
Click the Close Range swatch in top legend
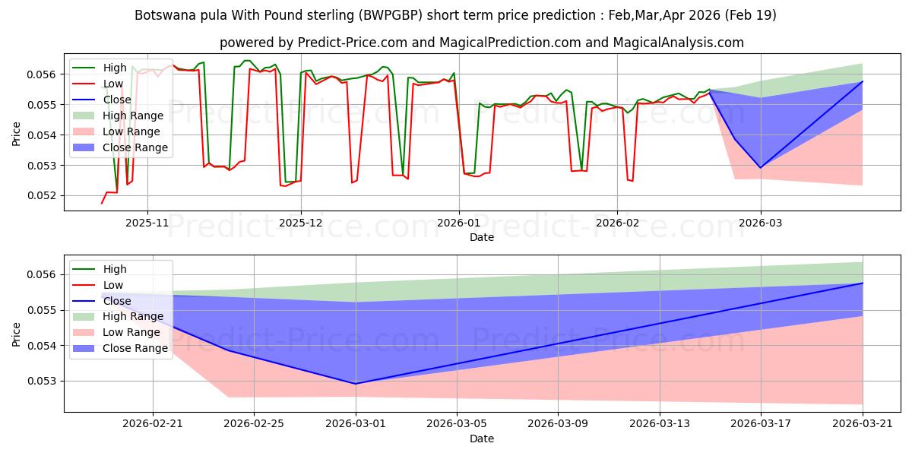tap(87, 147)
